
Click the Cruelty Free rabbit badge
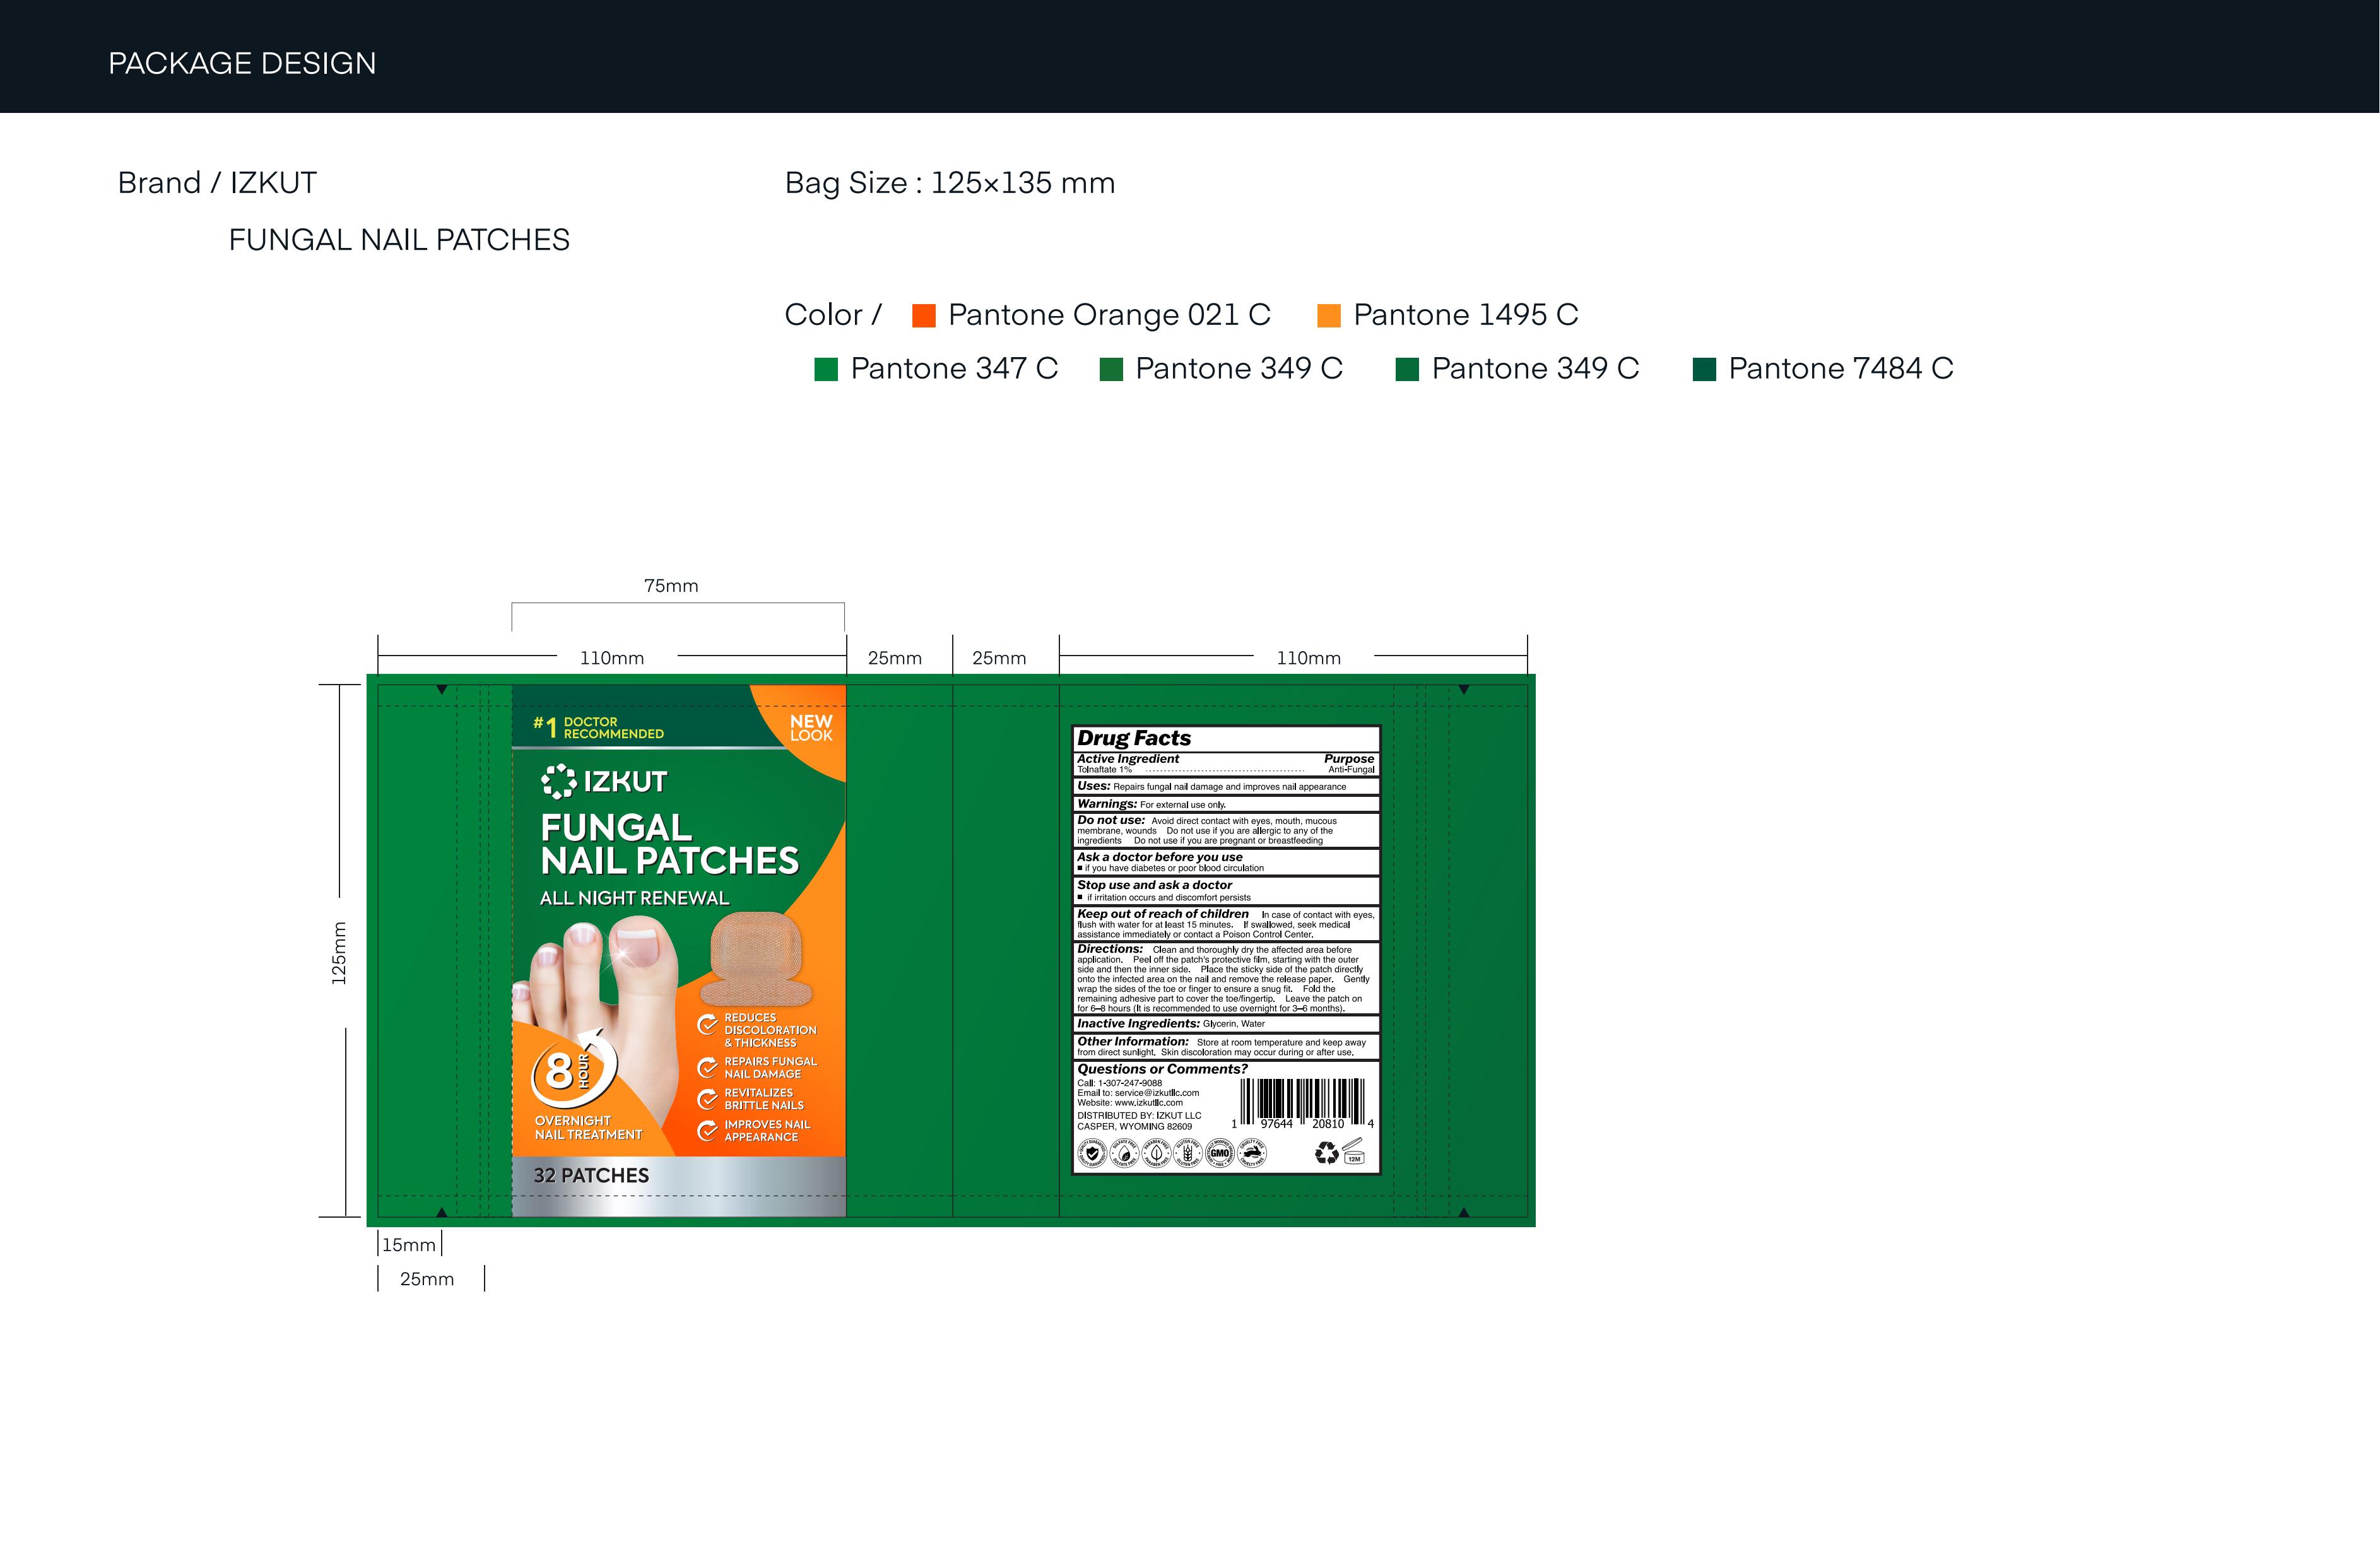coord(1251,1153)
